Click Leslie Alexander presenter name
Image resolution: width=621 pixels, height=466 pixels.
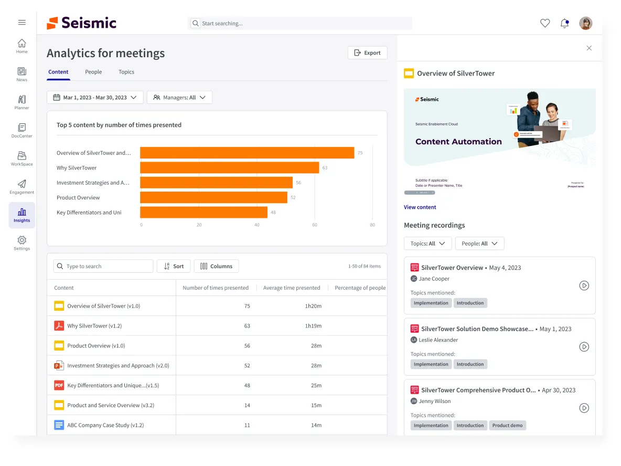(x=438, y=340)
